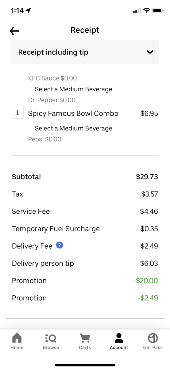Open the Carts shopping cart icon
The height and width of the screenshot is (370, 170).
click(x=85, y=338)
